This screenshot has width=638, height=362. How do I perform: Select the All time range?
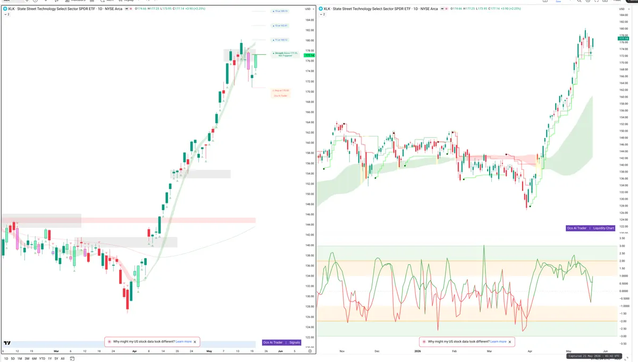pyautogui.click(x=63, y=359)
